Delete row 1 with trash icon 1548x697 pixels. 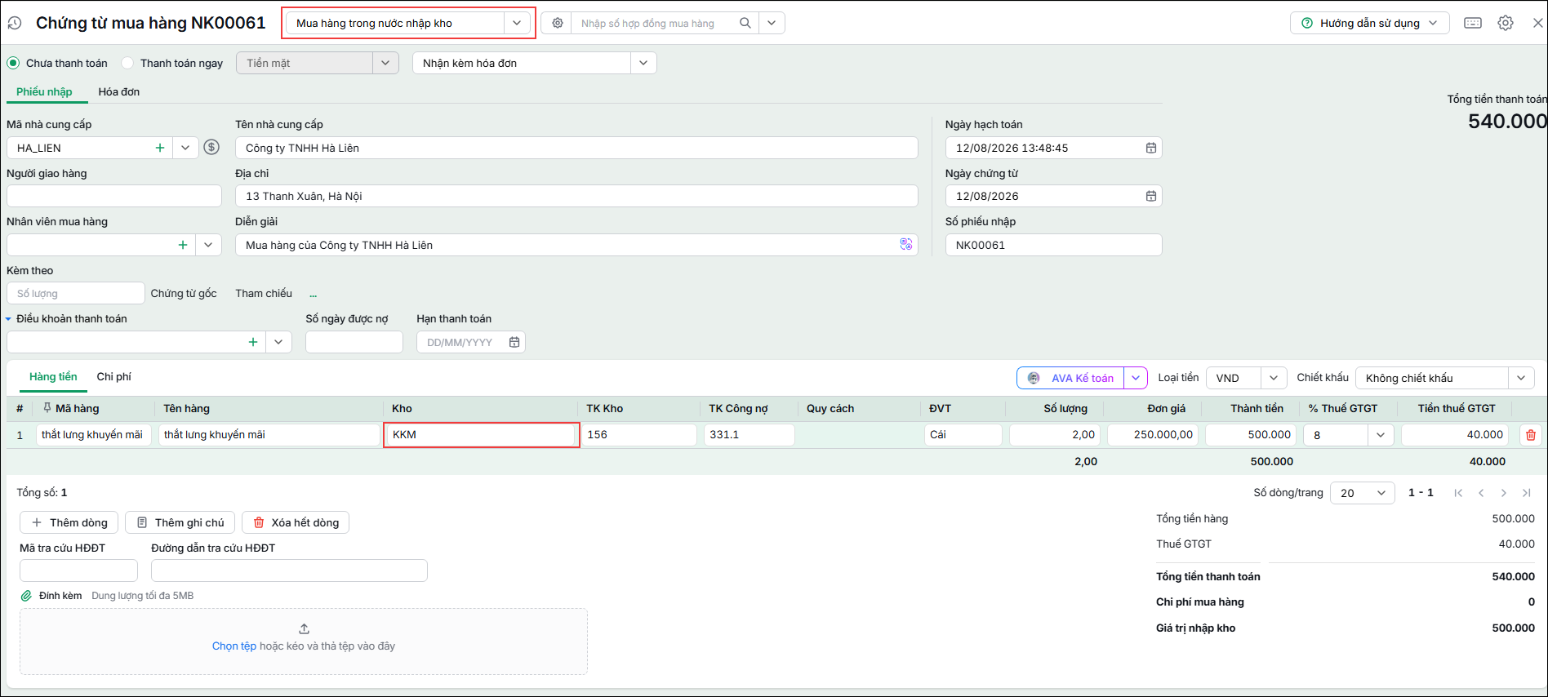point(1531,435)
